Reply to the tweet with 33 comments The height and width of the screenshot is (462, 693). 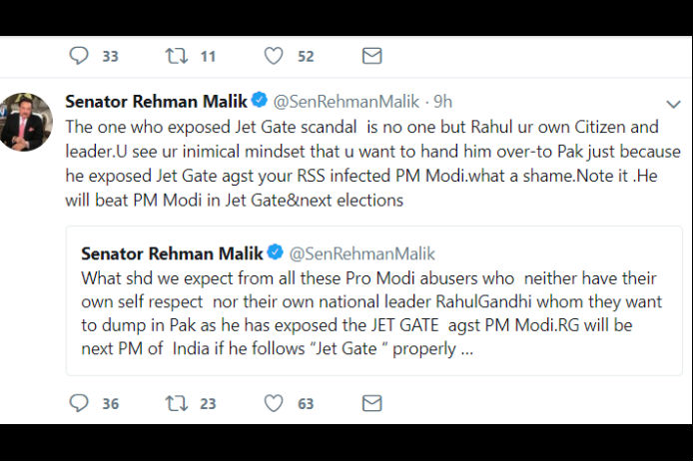[79, 56]
